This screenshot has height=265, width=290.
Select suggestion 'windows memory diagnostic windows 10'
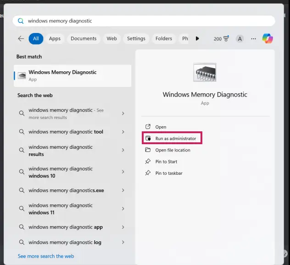tap(61, 172)
